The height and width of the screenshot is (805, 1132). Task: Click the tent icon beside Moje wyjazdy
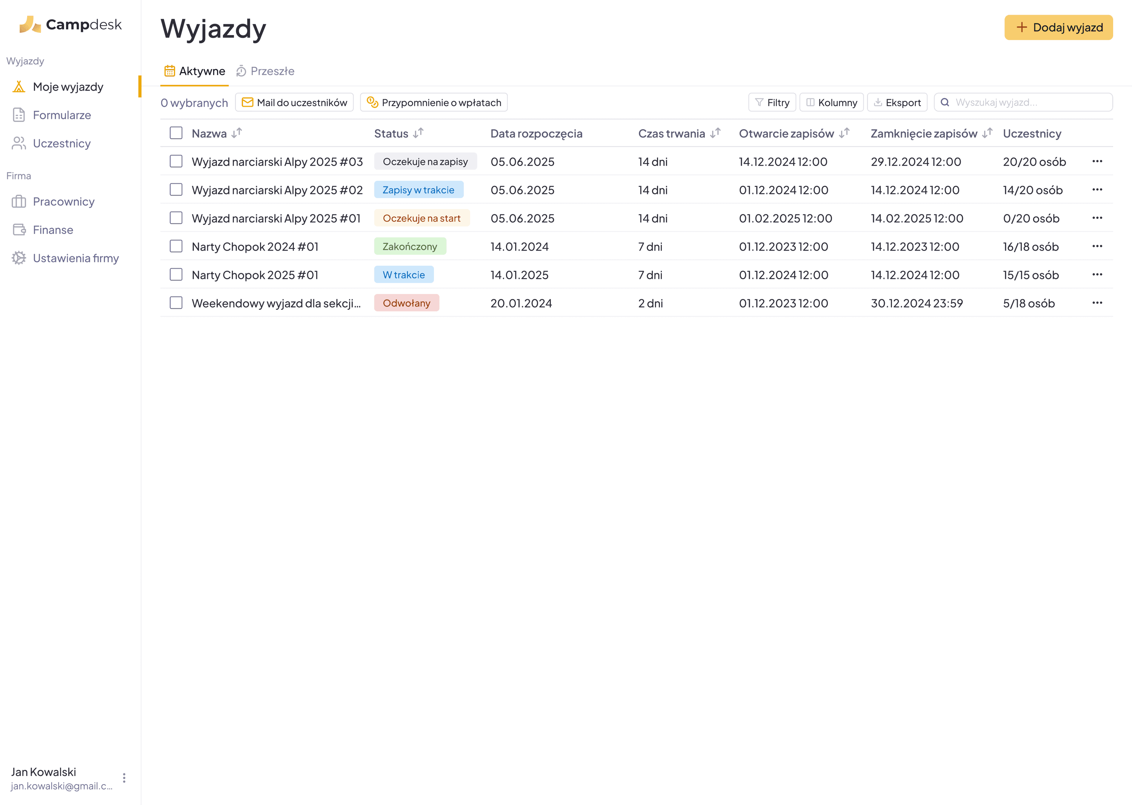pos(19,87)
